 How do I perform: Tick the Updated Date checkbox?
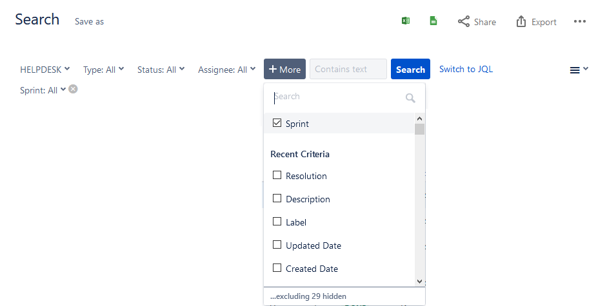tap(277, 245)
